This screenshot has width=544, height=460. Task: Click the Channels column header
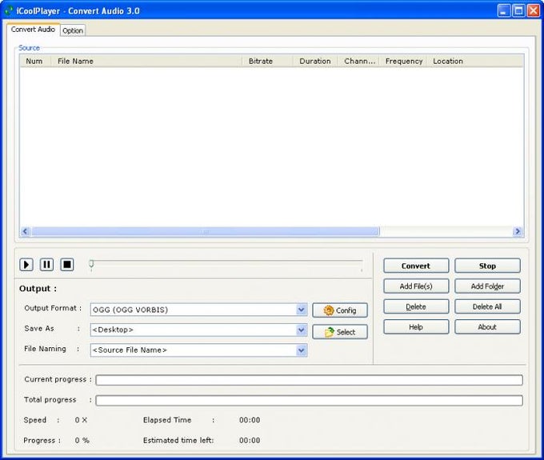click(358, 61)
